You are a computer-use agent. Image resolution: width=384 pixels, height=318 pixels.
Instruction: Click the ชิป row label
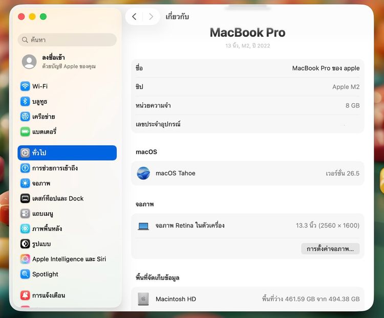139,86
